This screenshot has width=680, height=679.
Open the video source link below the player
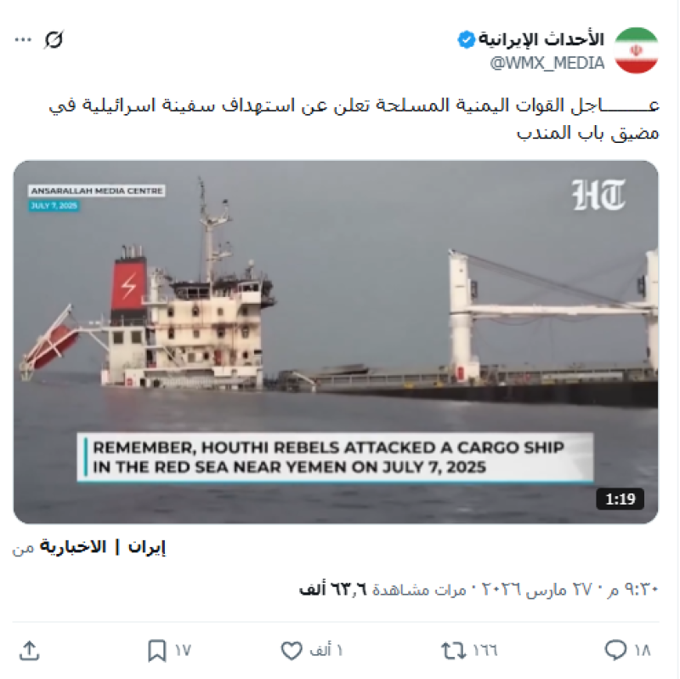[103, 547]
